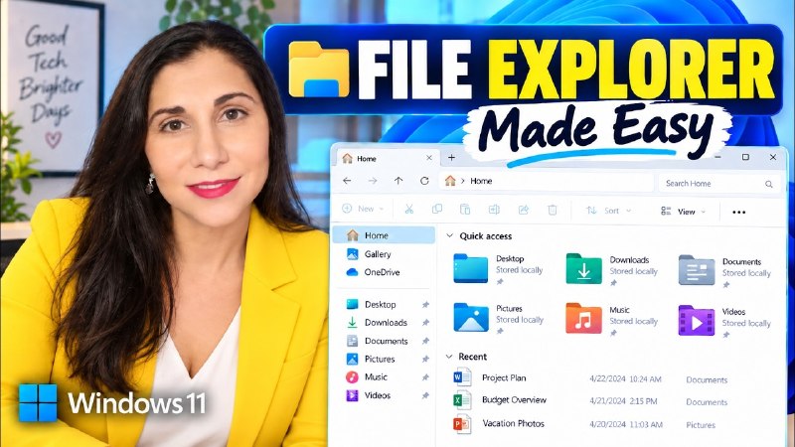Click Documents location of Budget Overview
The width and height of the screenshot is (795, 447).
point(707,402)
